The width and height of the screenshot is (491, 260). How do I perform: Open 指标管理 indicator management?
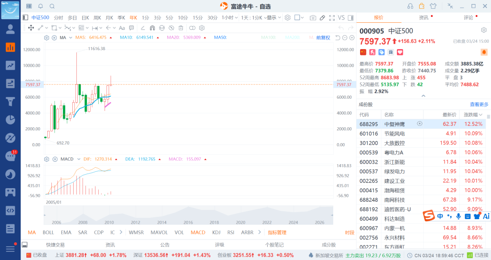277,232
